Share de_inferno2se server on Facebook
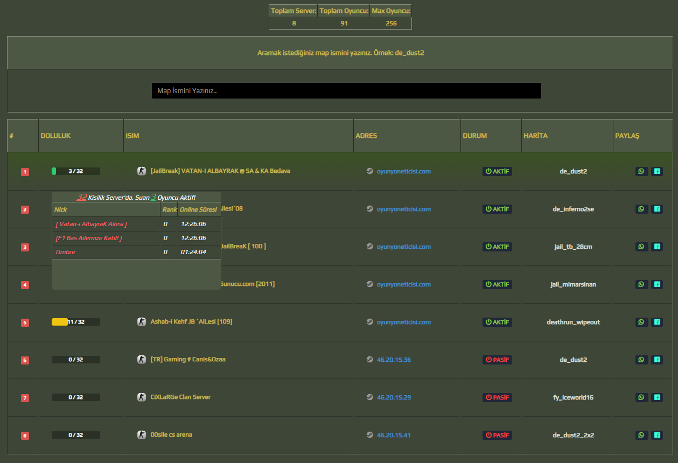678x463 pixels. tap(657, 209)
